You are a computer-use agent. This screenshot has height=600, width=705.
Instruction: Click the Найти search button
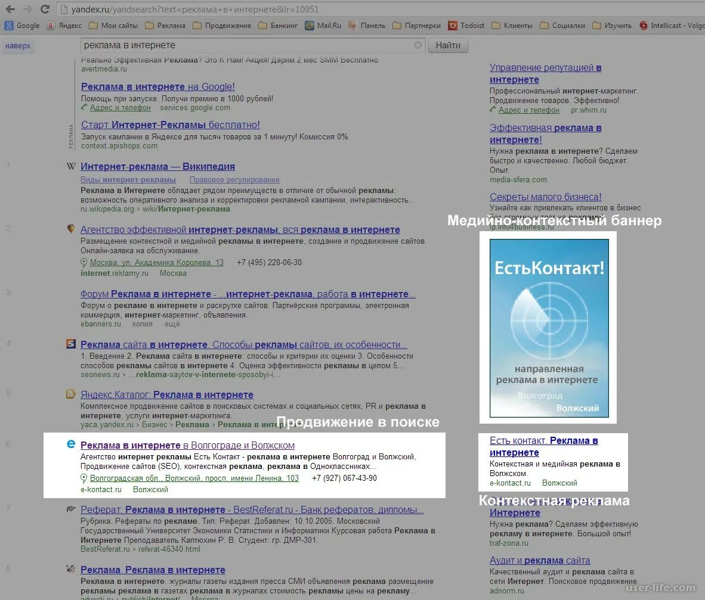point(448,45)
